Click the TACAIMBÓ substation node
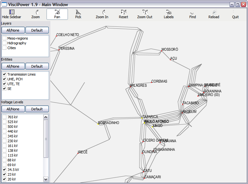This screenshot has height=184, width=248. 183,104
